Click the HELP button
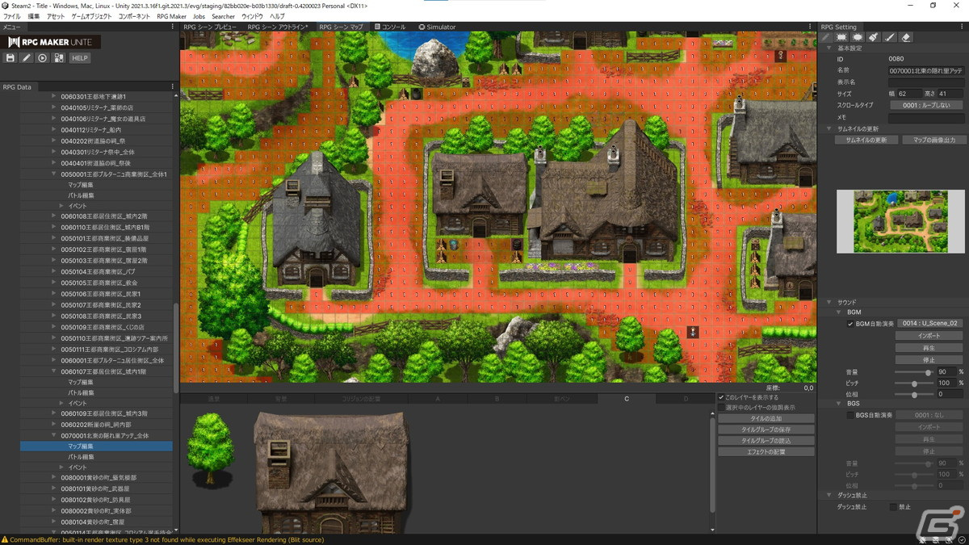The height and width of the screenshot is (545, 969). tap(79, 58)
